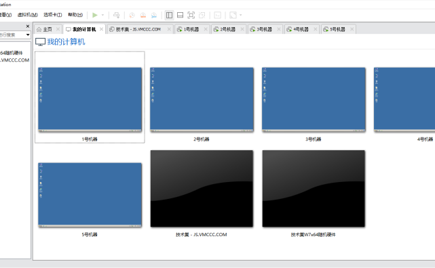435x268 pixels.
Task: Click the 2号机器 label text
Action: 202,139
